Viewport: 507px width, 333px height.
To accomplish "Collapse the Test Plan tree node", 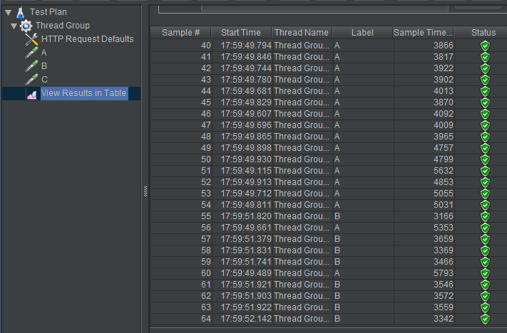I will (x=9, y=13).
